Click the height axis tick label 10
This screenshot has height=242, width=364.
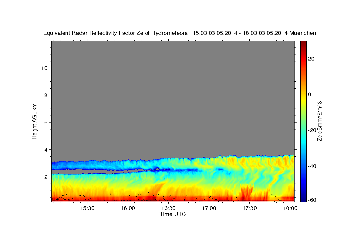(44, 68)
